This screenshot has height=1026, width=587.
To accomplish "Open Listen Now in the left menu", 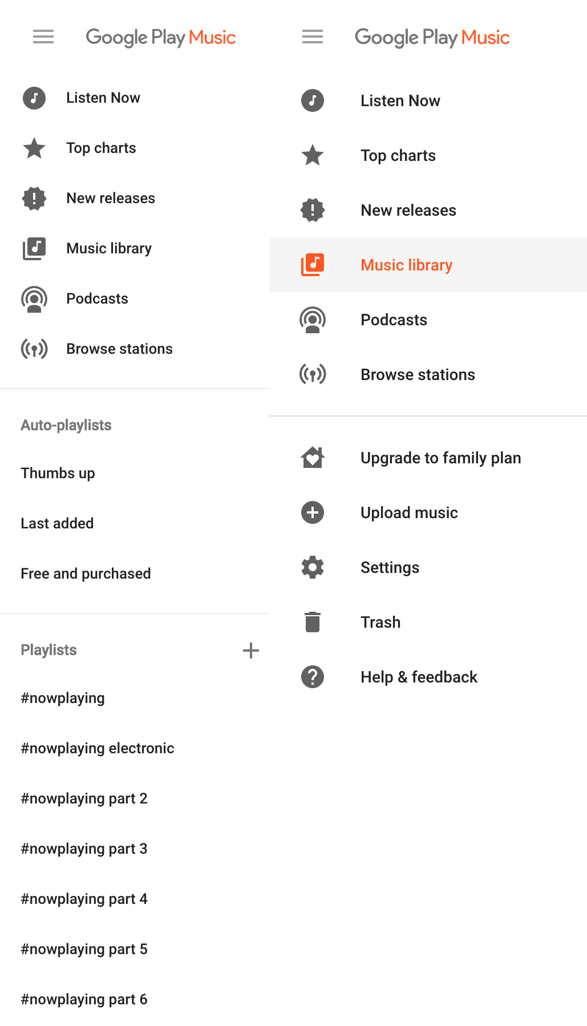I will tap(103, 98).
